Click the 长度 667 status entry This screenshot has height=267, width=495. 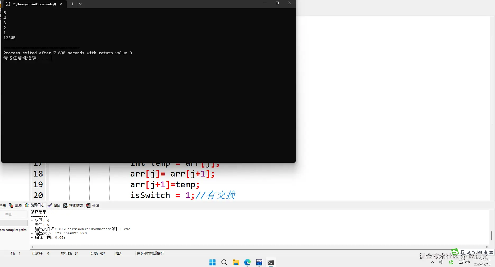pos(98,253)
